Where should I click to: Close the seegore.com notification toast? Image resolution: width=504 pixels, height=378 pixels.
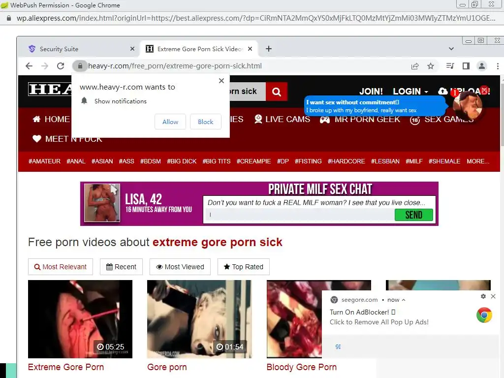click(493, 296)
